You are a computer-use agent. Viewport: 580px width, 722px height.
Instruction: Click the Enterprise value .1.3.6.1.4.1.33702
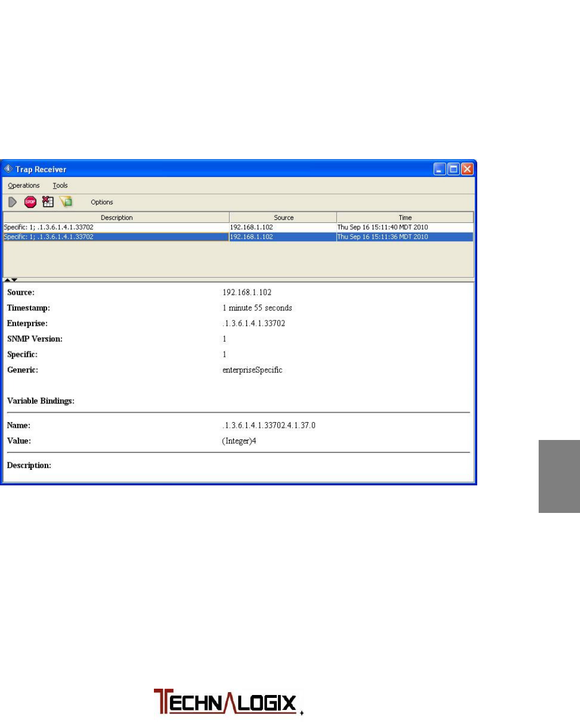pos(254,323)
